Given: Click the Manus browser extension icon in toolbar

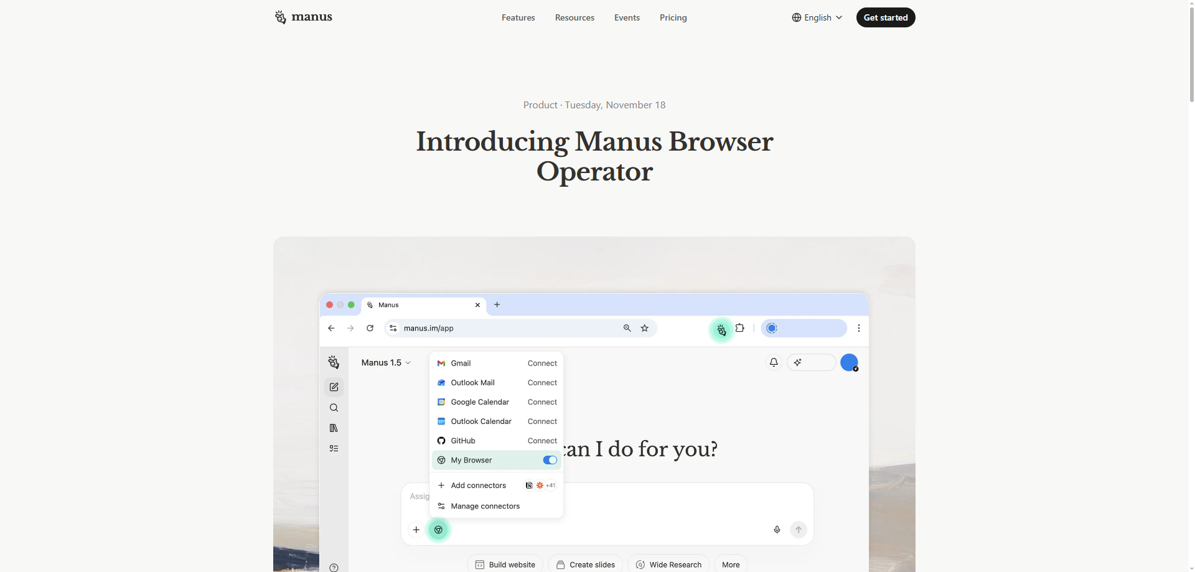Looking at the screenshot, I should coord(721,329).
